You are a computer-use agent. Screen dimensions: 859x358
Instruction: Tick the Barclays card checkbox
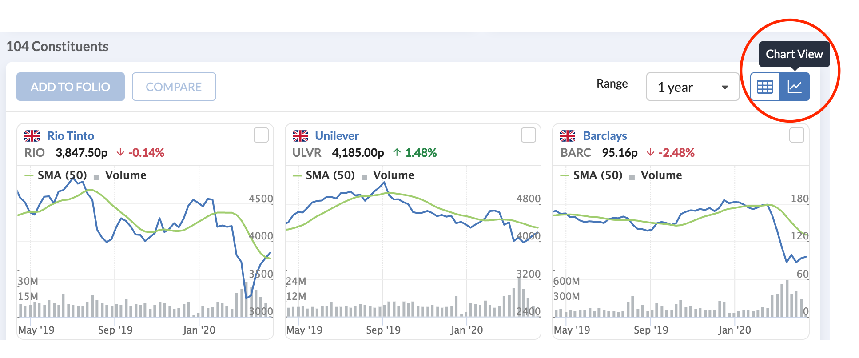797,135
